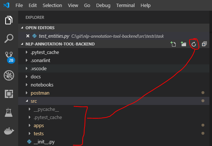Collapse the NLP-ANNOTATION-TOOL-BACKEND section
This screenshot has height=146, width=212.
tap(22, 44)
